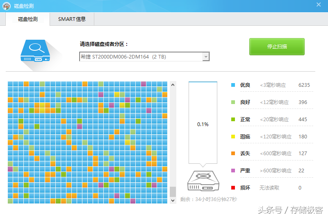
Task: Click the blue disk magnifier scan icon
Action: (x=35, y=51)
